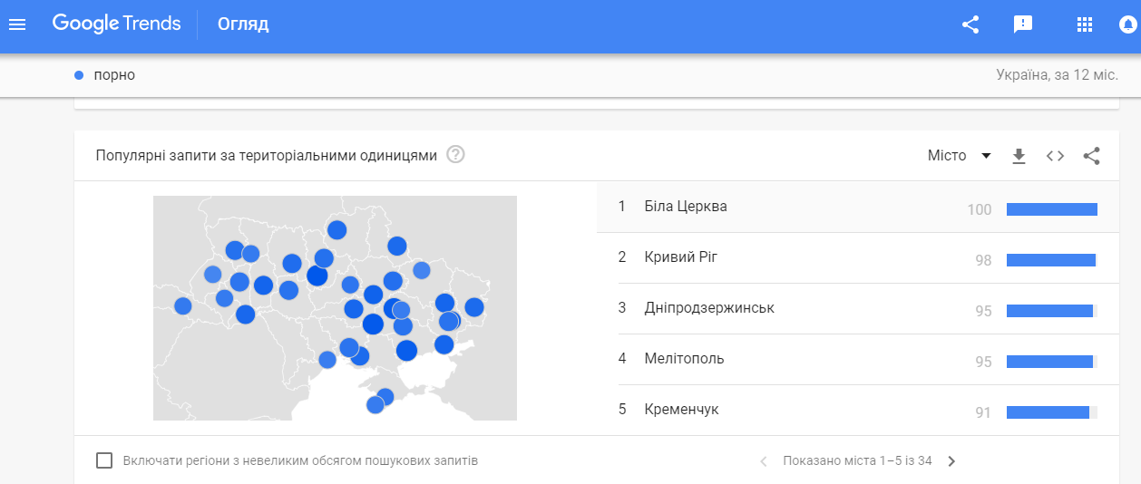1141x484 pixels.
Task: Click the Ukraine map area
Action: click(x=335, y=308)
